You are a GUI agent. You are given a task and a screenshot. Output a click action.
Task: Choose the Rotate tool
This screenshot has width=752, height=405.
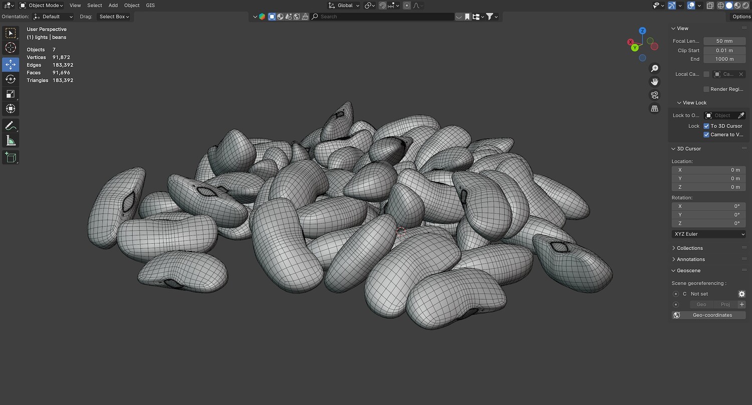(x=11, y=79)
